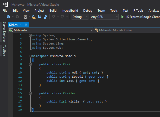The width and height of the screenshot is (160, 117).
Task: Open file with the folder icon
Action: (34, 17)
